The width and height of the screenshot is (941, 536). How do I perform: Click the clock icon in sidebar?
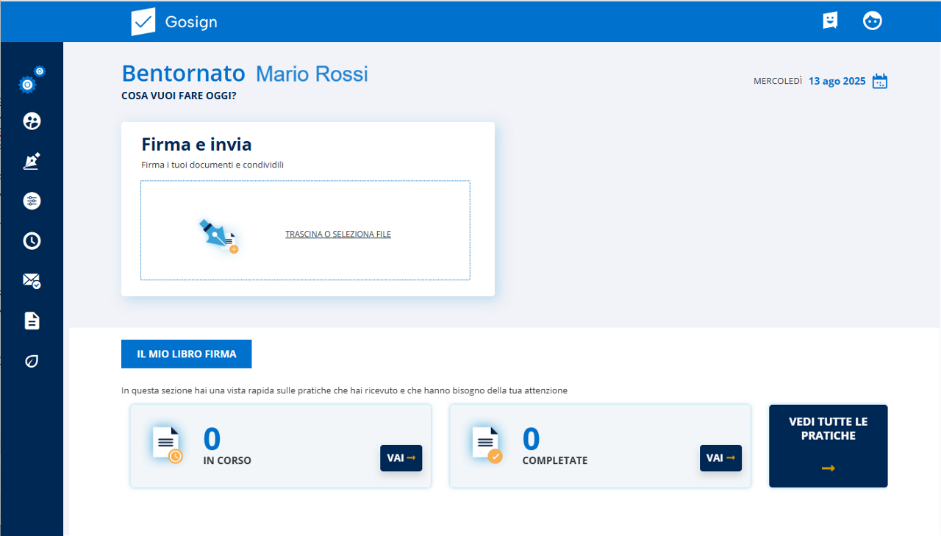point(32,240)
